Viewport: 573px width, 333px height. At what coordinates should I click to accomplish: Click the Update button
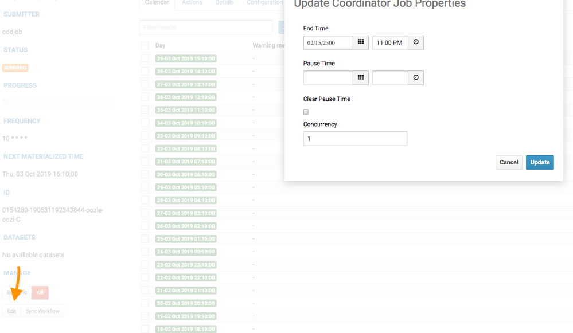[x=540, y=162]
